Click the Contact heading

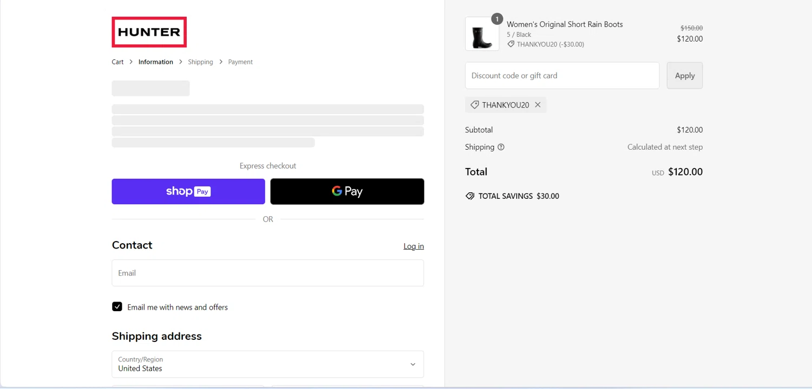[x=132, y=245]
